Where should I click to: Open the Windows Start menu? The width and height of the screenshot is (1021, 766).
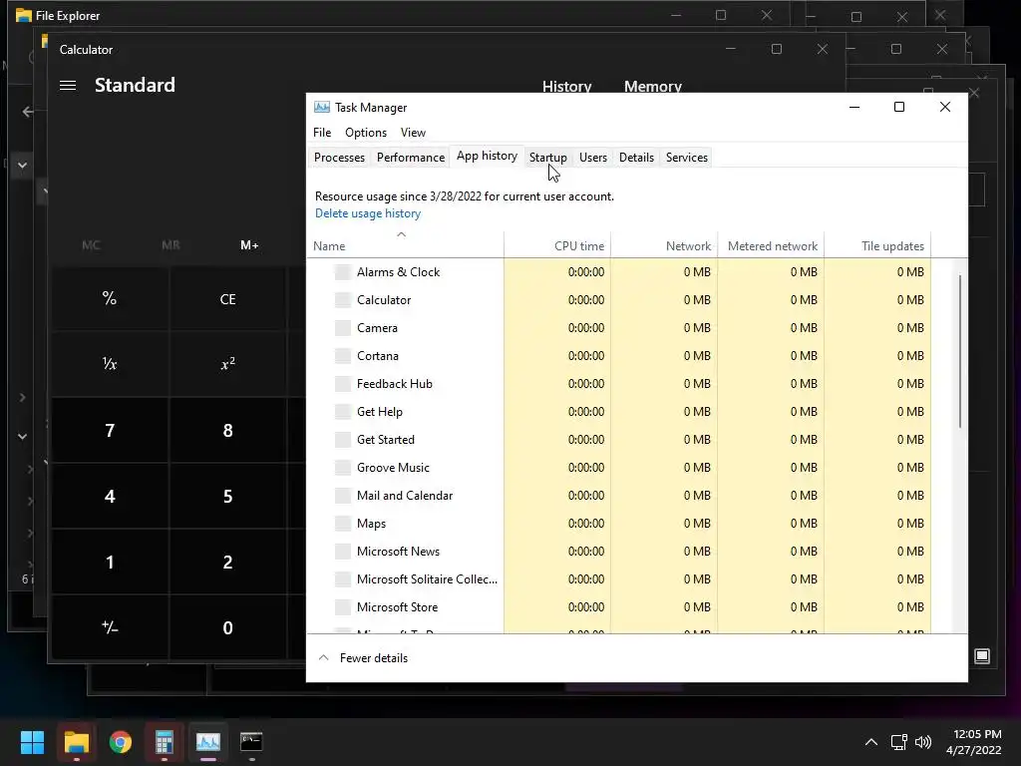(32, 741)
